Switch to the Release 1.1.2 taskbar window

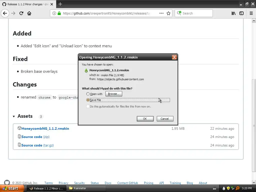[x=46, y=188]
